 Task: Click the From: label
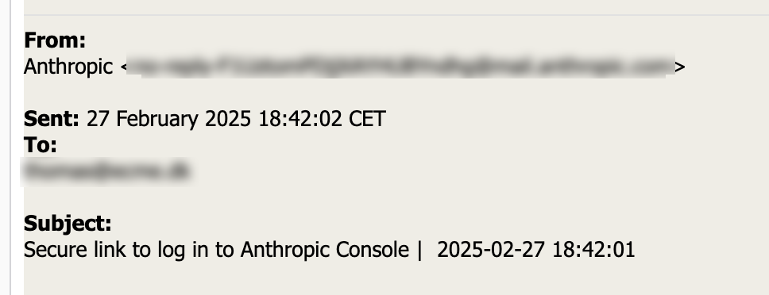coord(55,40)
